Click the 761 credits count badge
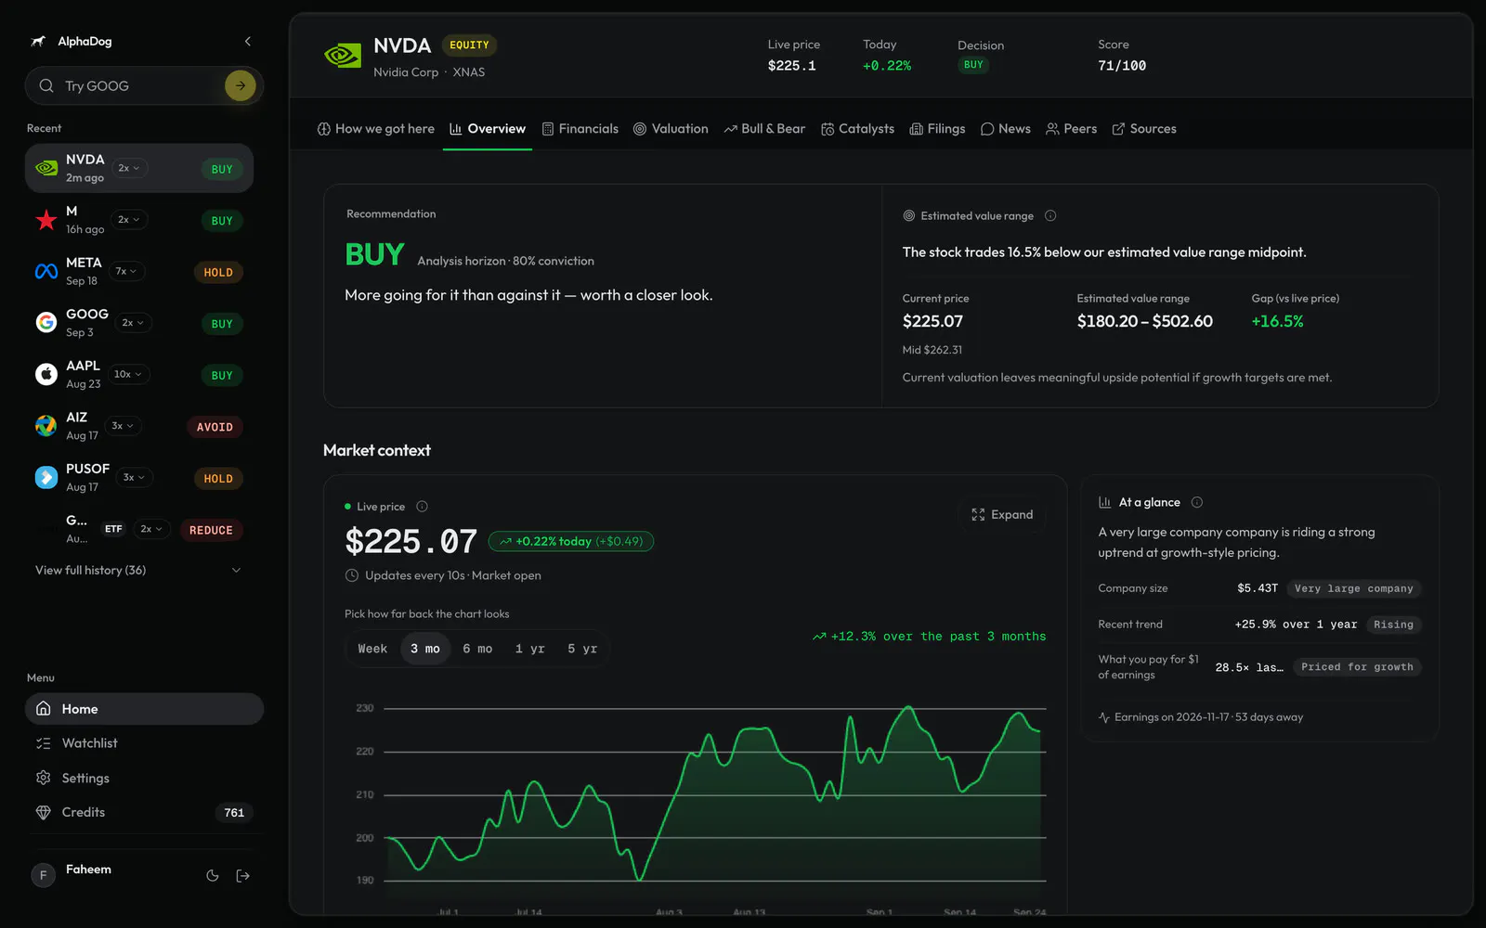Viewport: 1486px width, 928px height. 234,813
